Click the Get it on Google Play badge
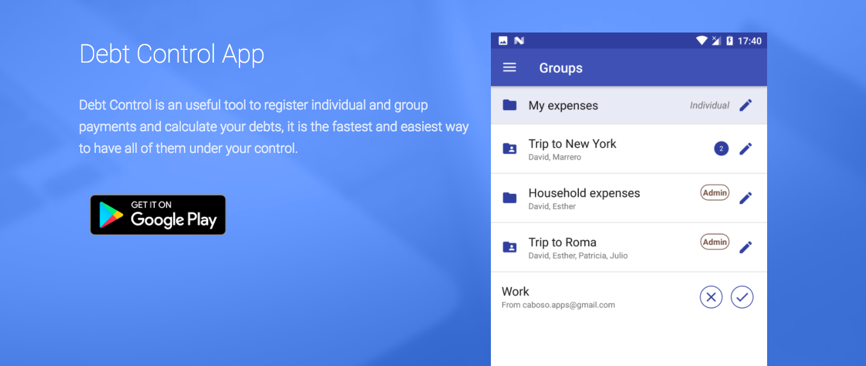 [x=158, y=215]
